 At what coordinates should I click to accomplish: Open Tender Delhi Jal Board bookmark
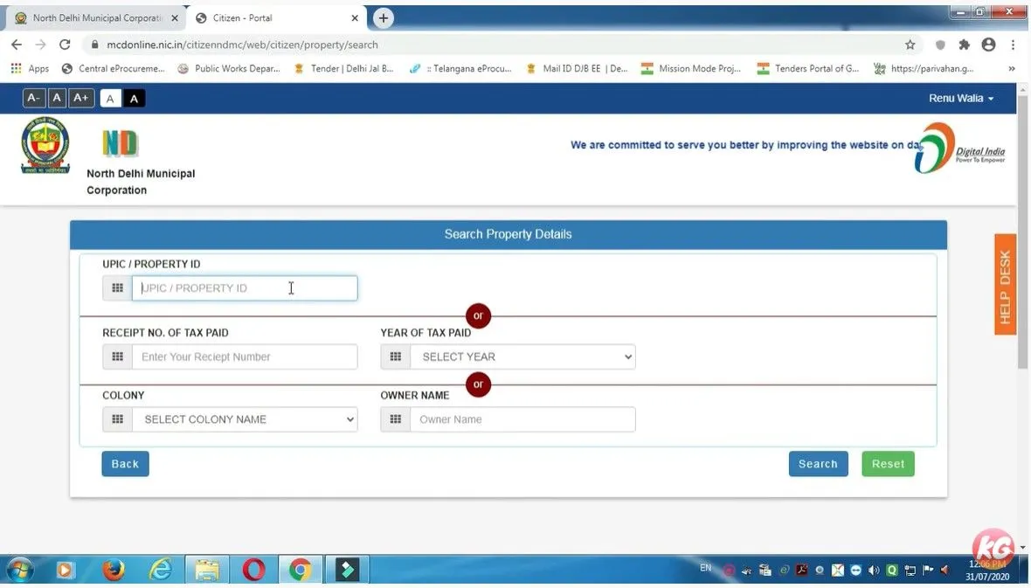point(344,68)
